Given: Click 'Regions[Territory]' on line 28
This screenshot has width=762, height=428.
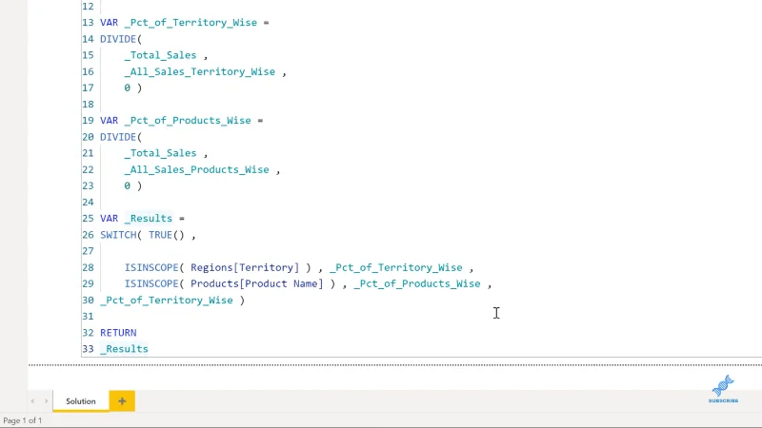Looking at the screenshot, I should click(x=245, y=267).
